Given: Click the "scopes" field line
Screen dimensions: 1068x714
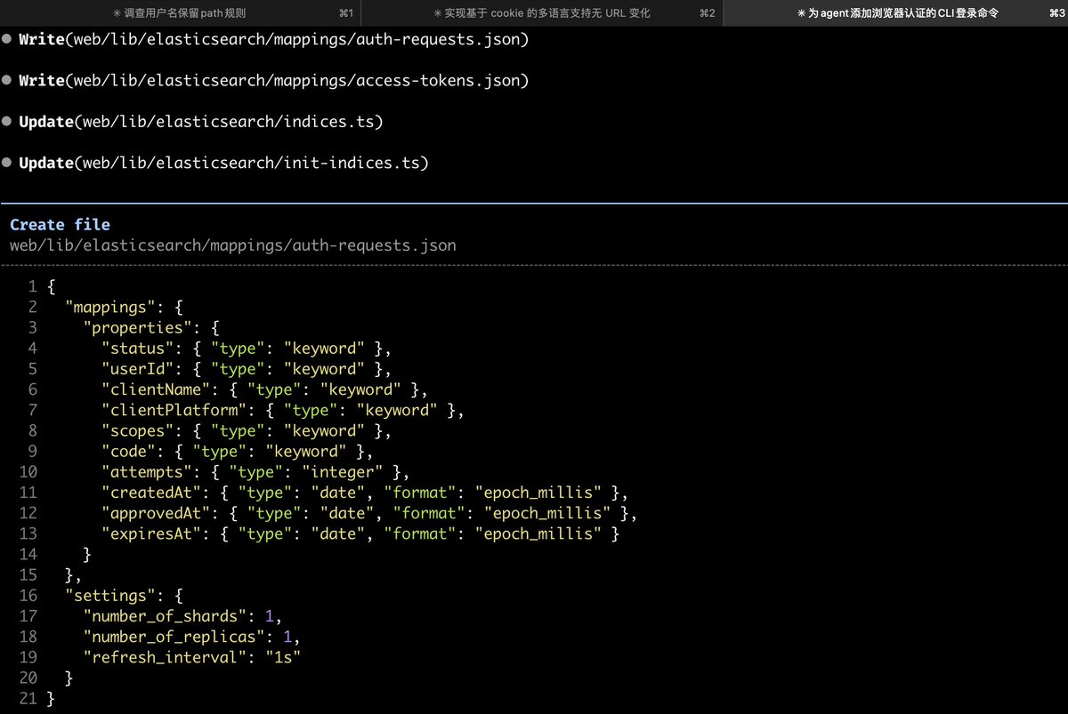Looking at the screenshot, I should pos(247,429).
